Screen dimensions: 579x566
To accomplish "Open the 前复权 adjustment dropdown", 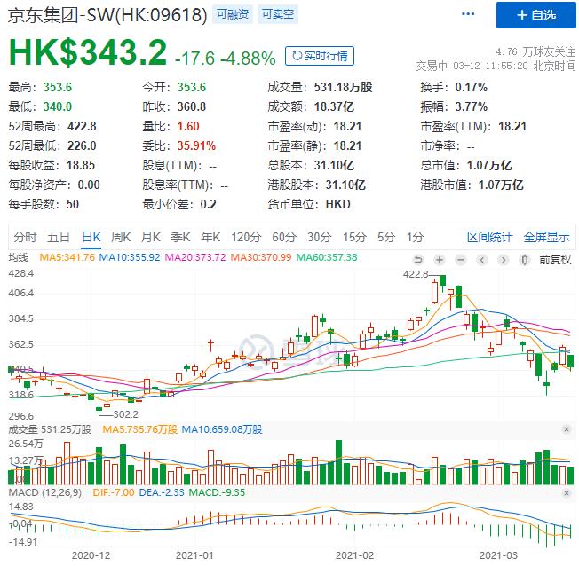I will click(555, 260).
